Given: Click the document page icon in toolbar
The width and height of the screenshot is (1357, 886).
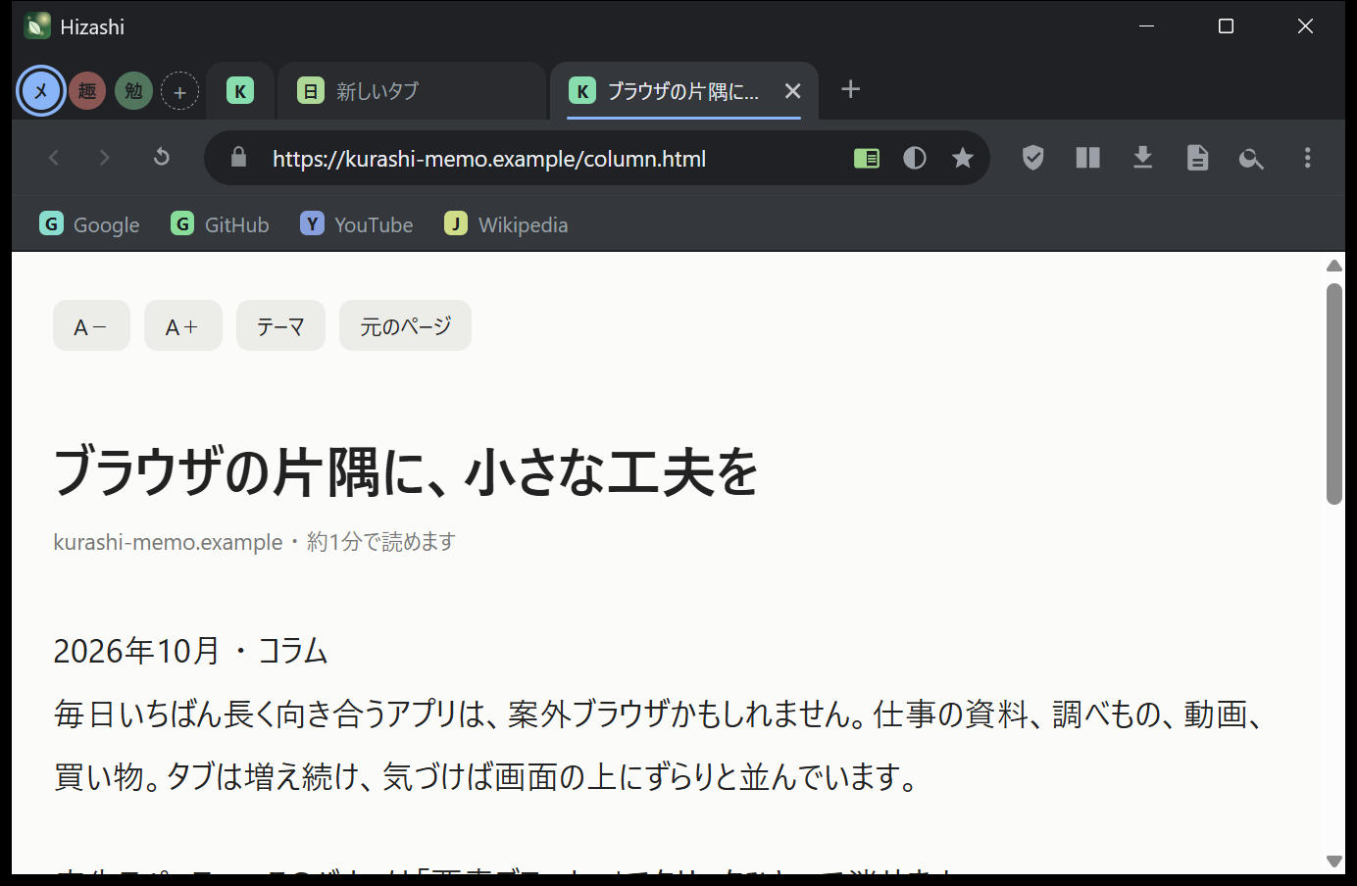Looking at the screenshot, I should (1198, 158).
